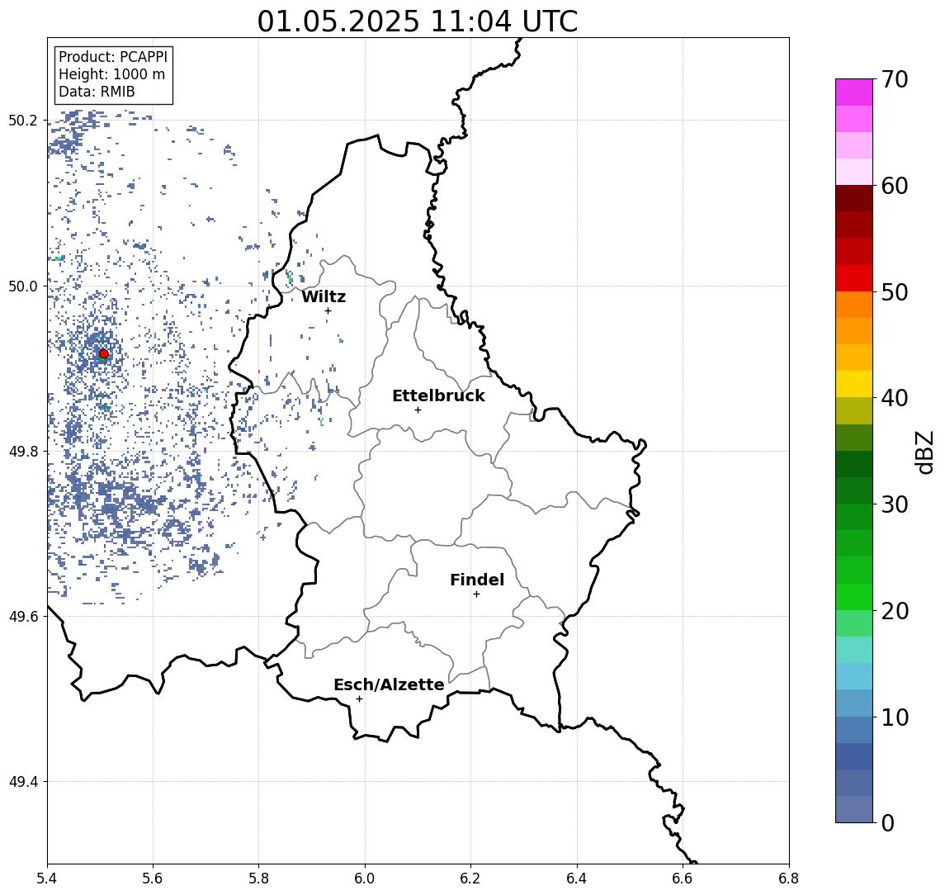Pick the magenta top colorbar band

point(854,92)
